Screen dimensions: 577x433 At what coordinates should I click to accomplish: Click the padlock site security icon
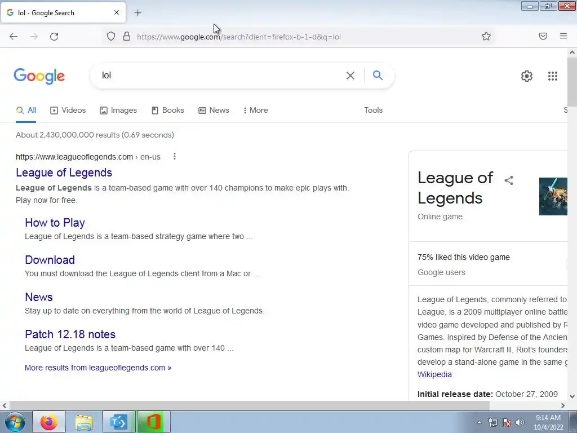(127, 36)
